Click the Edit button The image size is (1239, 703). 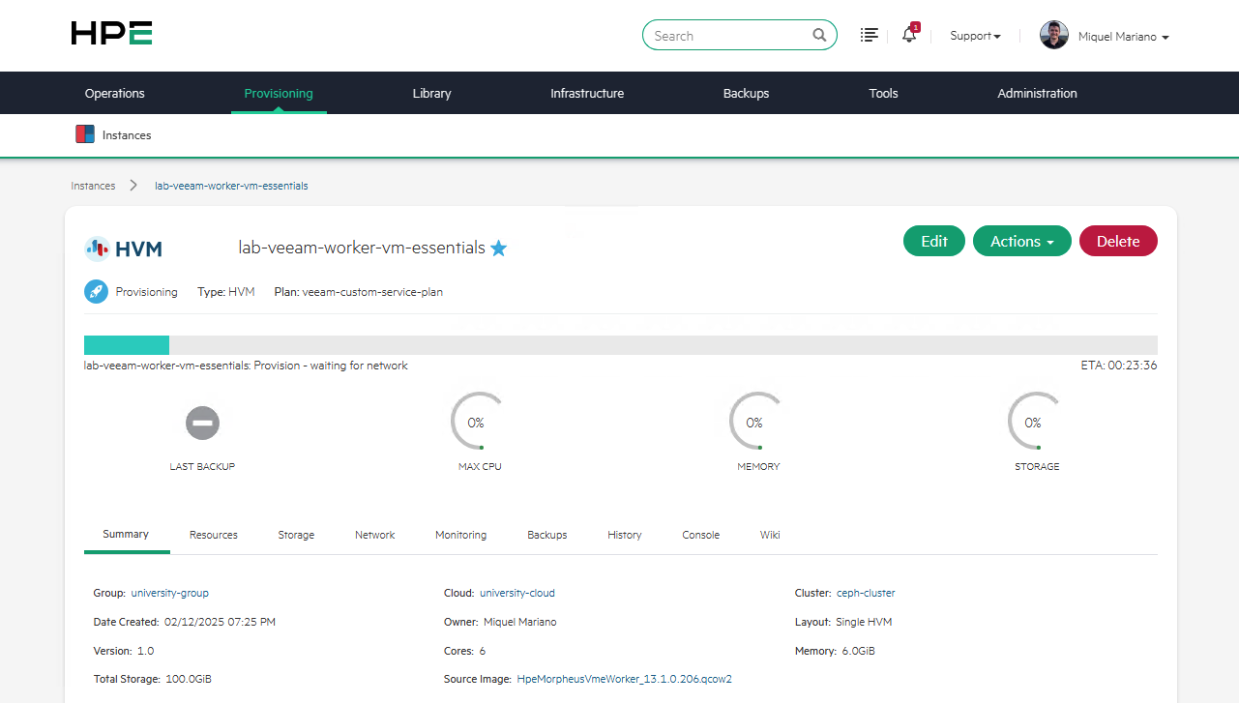click(x=934, y=242)
